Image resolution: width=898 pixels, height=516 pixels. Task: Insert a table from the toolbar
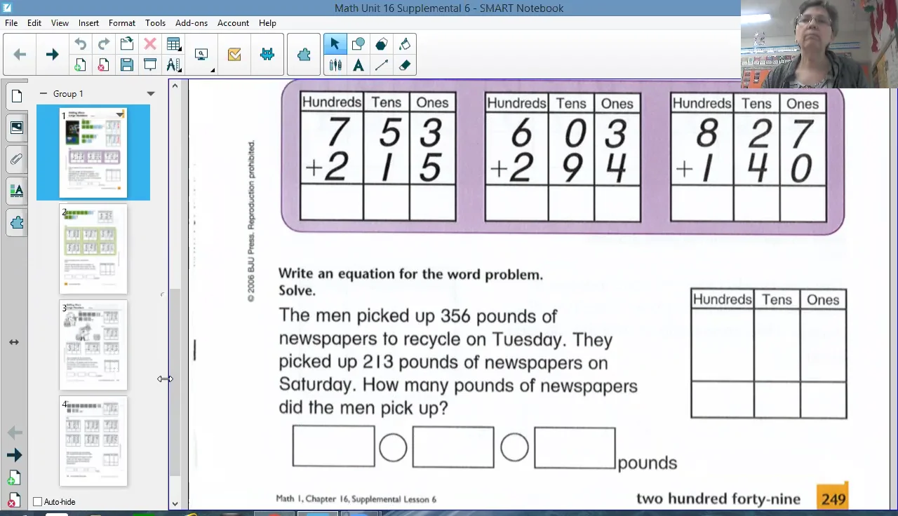tap(173, 44)
